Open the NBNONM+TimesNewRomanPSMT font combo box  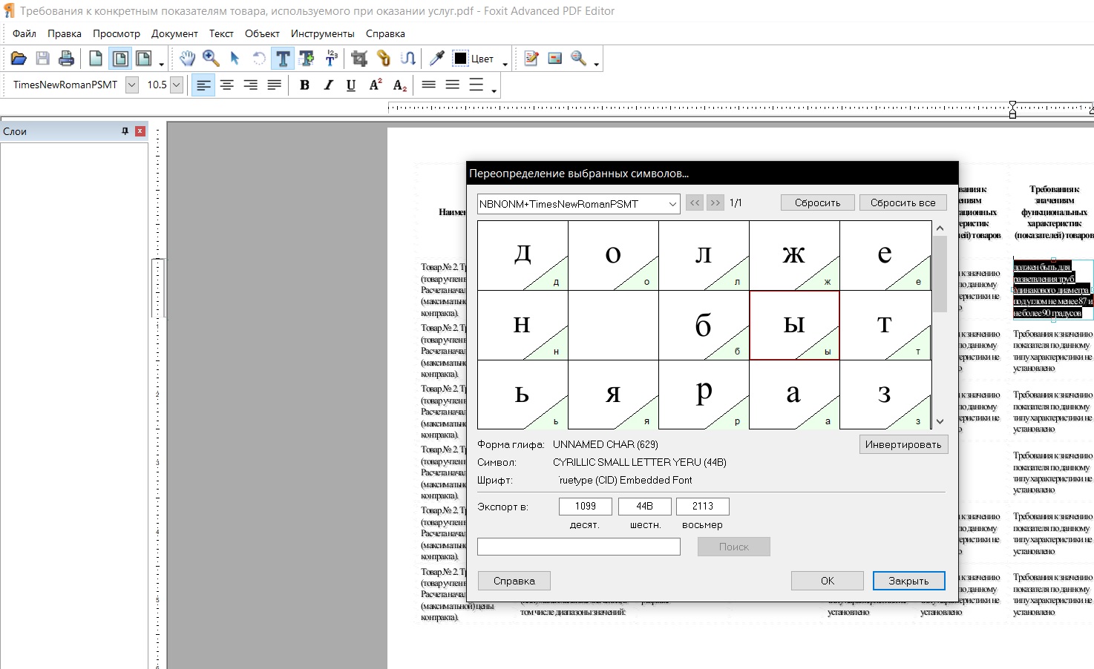[x=672, y=204]
